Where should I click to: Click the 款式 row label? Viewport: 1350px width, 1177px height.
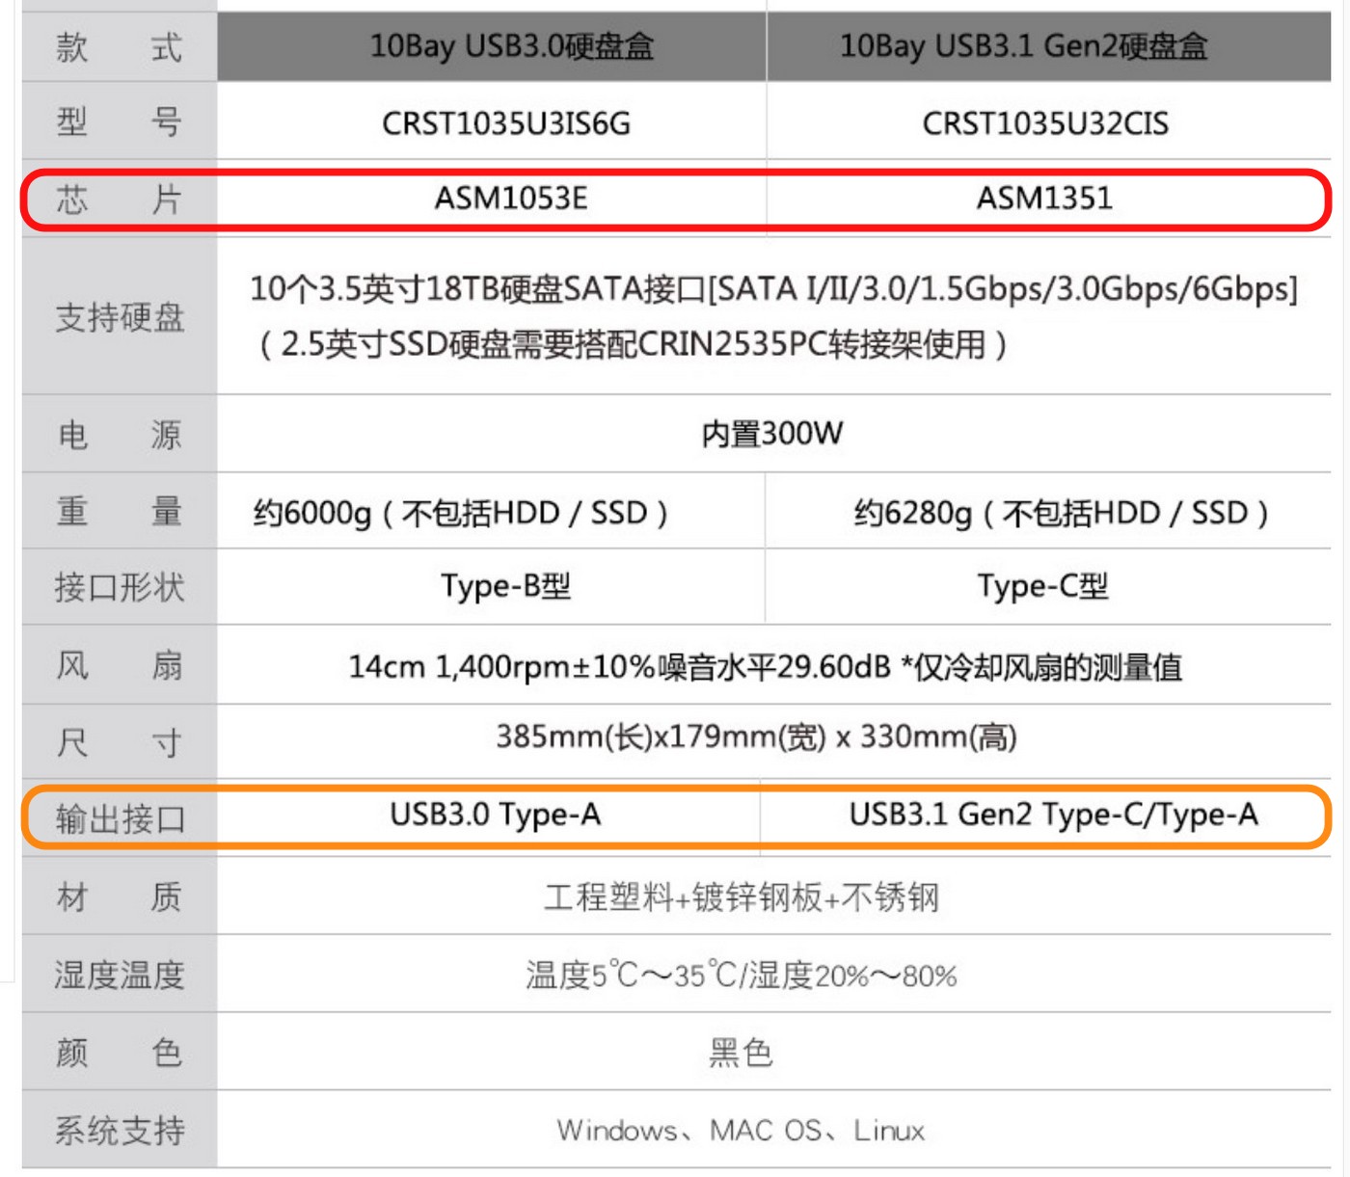pyautogui.click(x=120, y=47)
